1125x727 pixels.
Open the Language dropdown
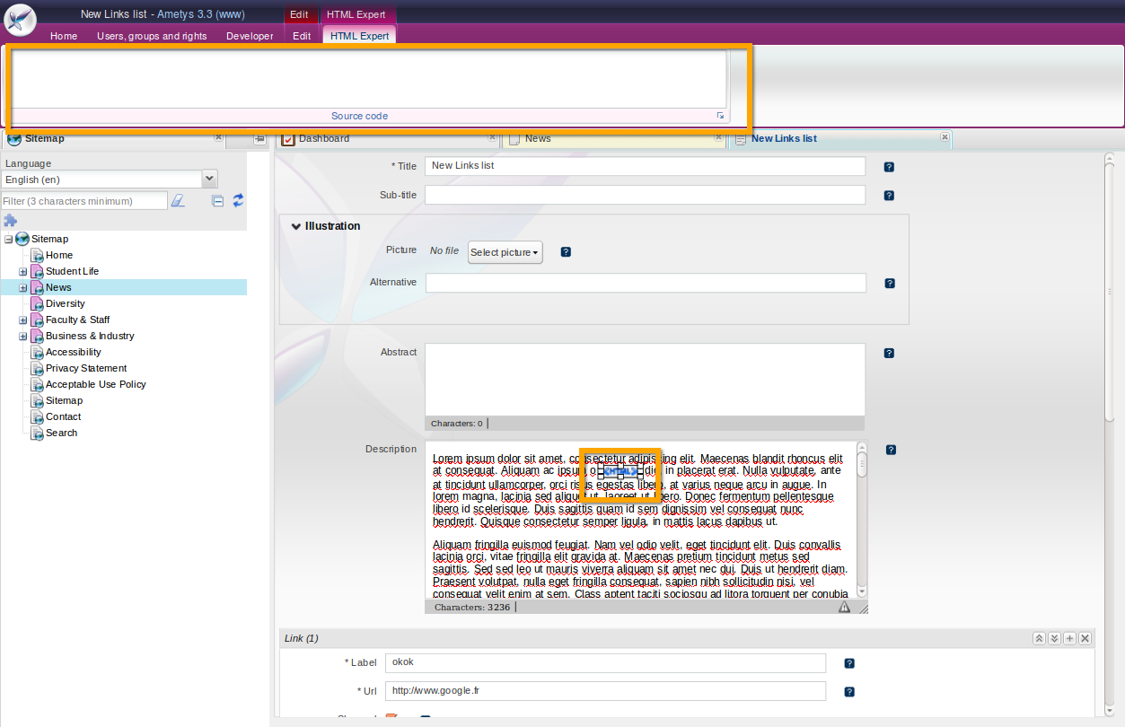(x=209, y=180)
